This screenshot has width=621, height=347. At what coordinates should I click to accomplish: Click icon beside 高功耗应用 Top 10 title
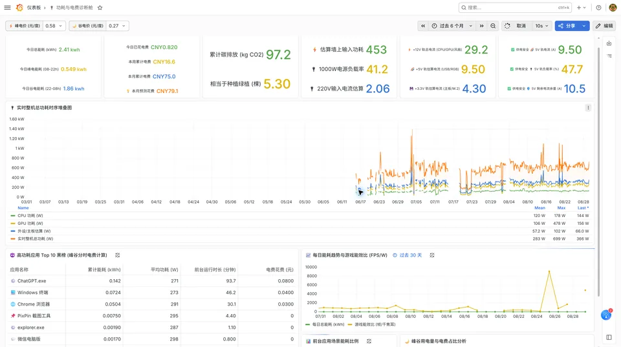118,255
